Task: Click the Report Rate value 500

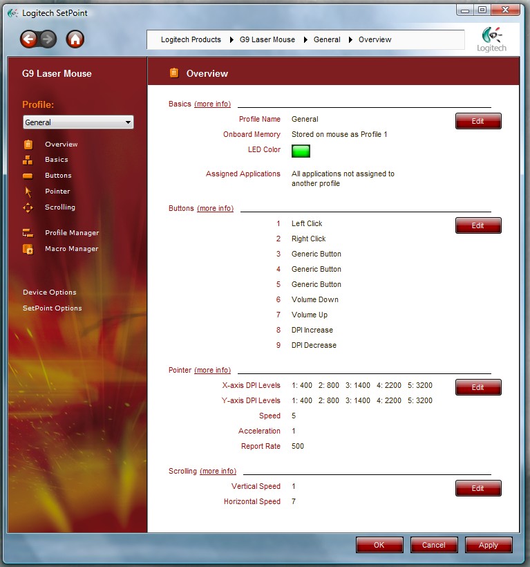Action: tap(298, 446)
